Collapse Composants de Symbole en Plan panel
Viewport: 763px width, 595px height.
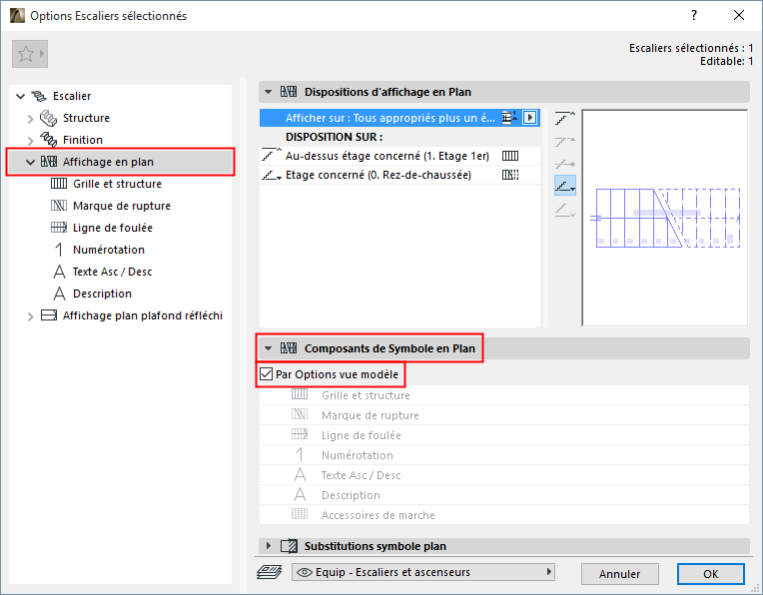click(268, 348)
